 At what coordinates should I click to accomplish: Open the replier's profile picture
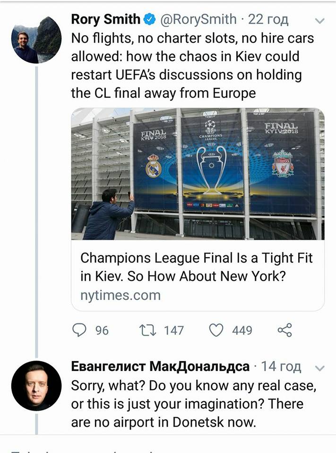36,386
